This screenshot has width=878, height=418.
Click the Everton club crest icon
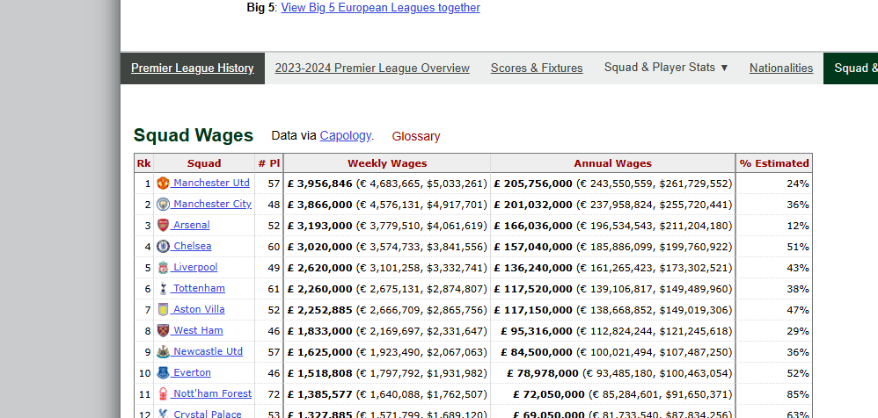click(x=163, y=373)
